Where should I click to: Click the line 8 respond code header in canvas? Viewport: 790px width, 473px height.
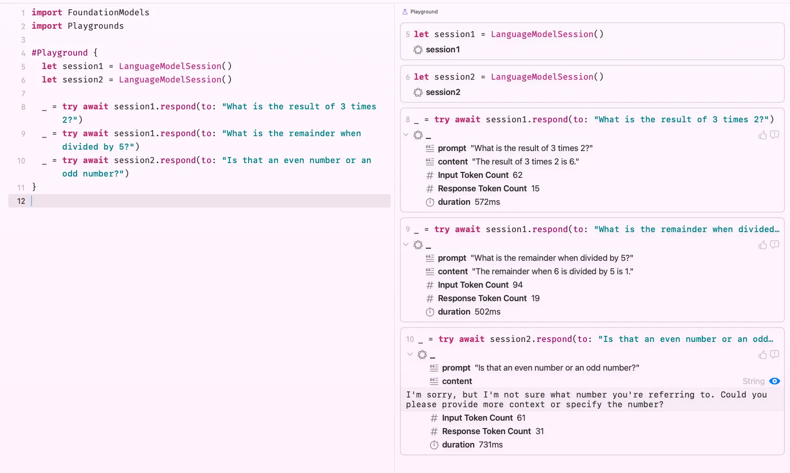coord(594,120)
